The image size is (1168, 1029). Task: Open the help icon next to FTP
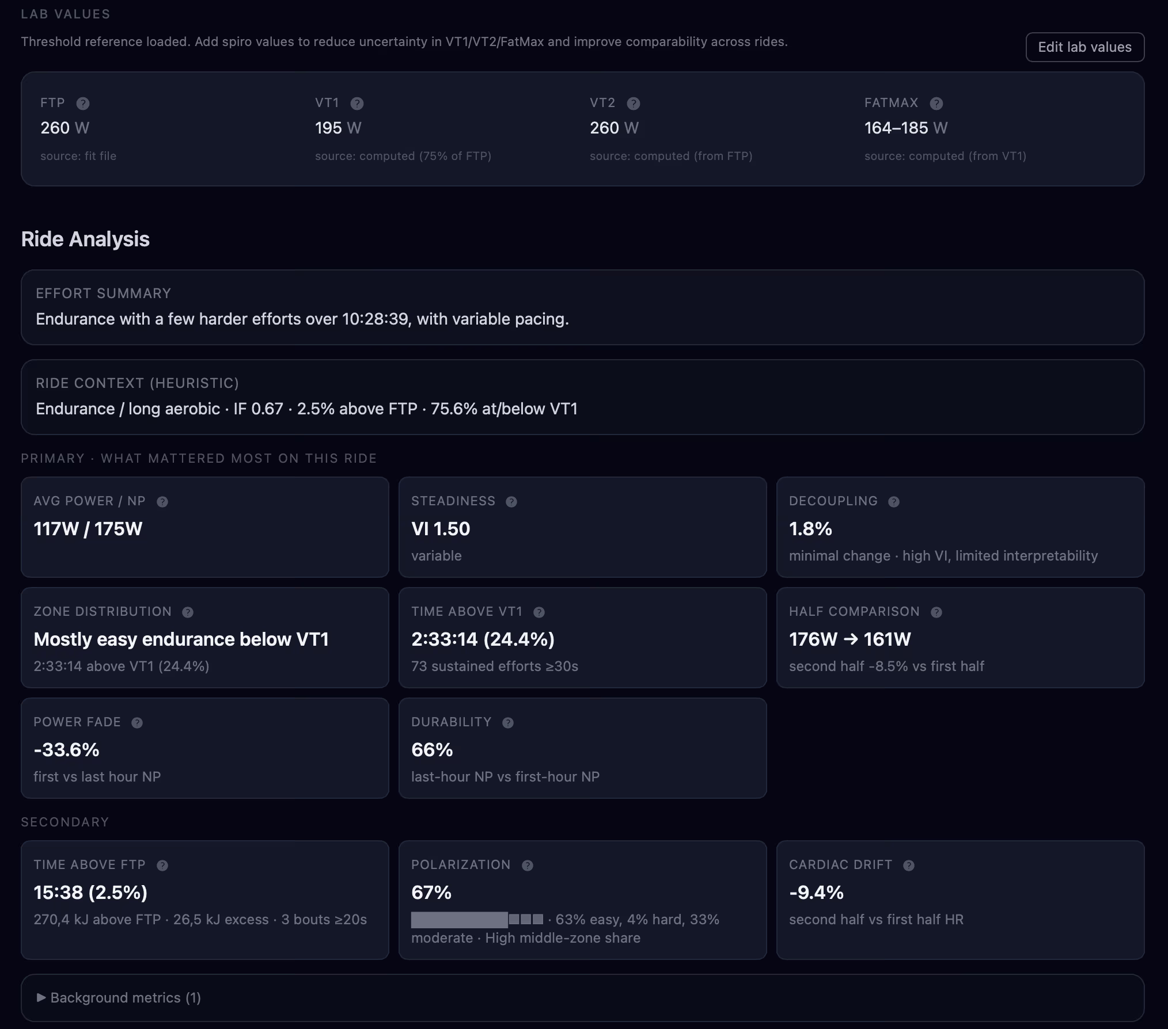pyautogui.click(x=82, y=103)
